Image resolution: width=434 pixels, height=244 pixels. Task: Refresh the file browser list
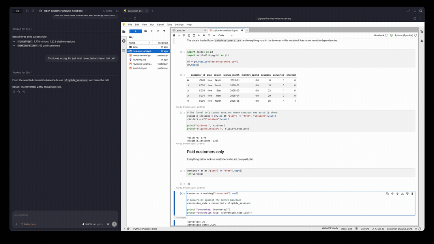pyautogui.click(x=158, y=31)
